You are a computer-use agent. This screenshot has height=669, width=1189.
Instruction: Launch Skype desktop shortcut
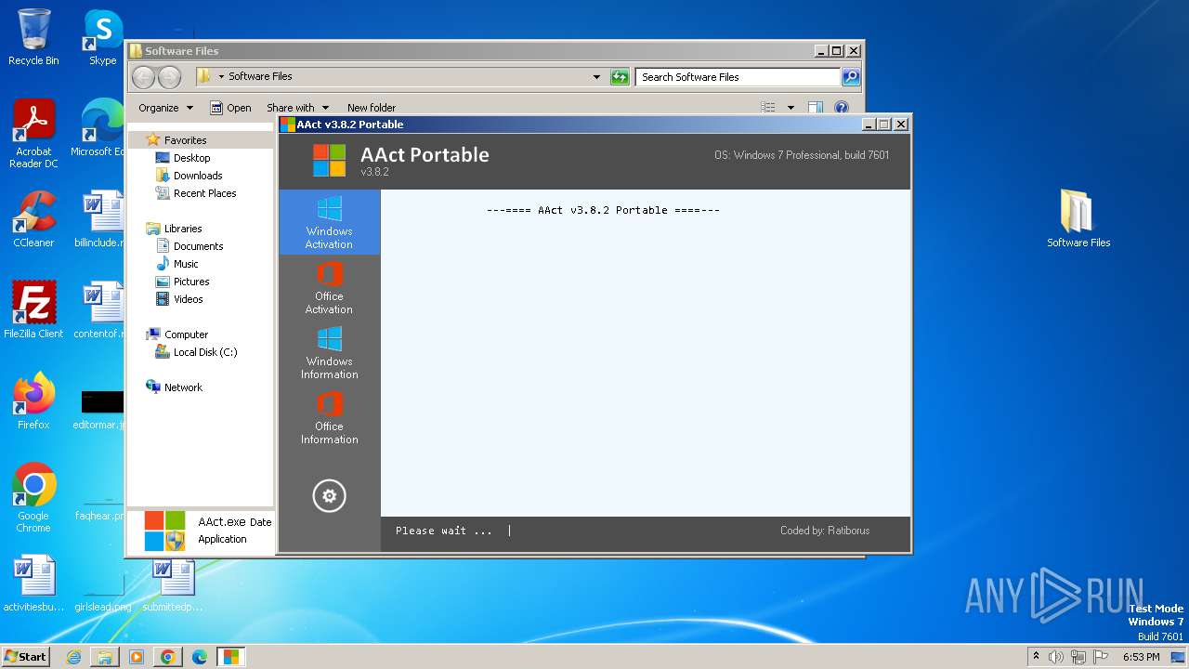coord(102,37)
